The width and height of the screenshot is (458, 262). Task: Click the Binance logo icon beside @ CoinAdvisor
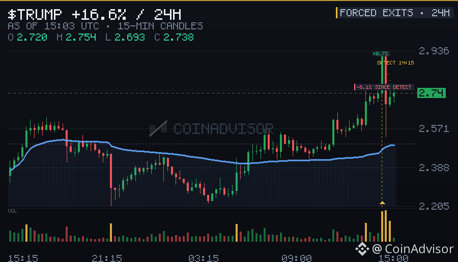(362, 249)
